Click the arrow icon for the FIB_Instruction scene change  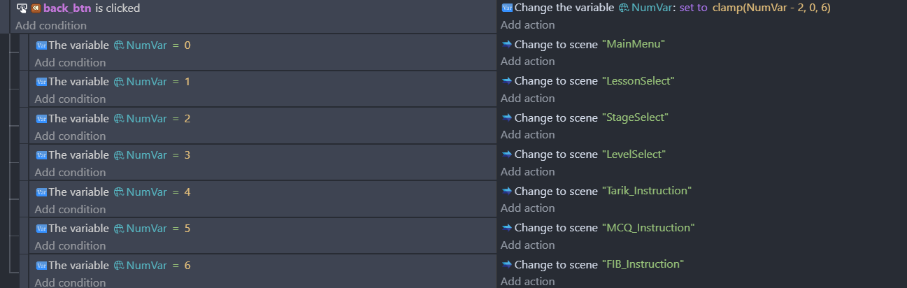pos(507,264)
